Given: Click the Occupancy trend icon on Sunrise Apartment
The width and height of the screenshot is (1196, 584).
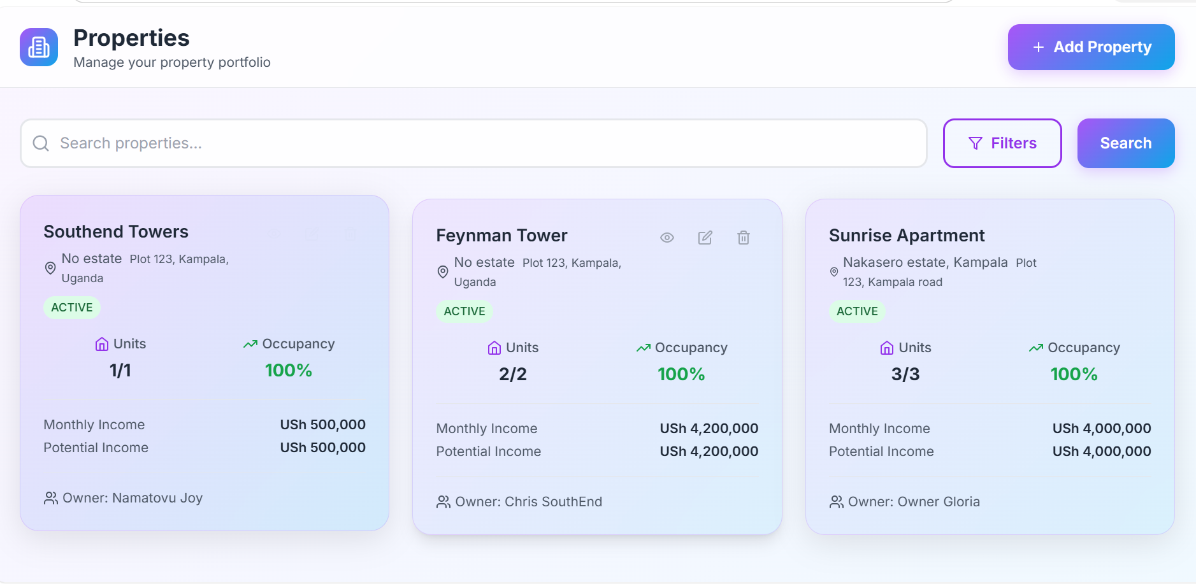Looking at the screenshot, I should pos(1036,348).
